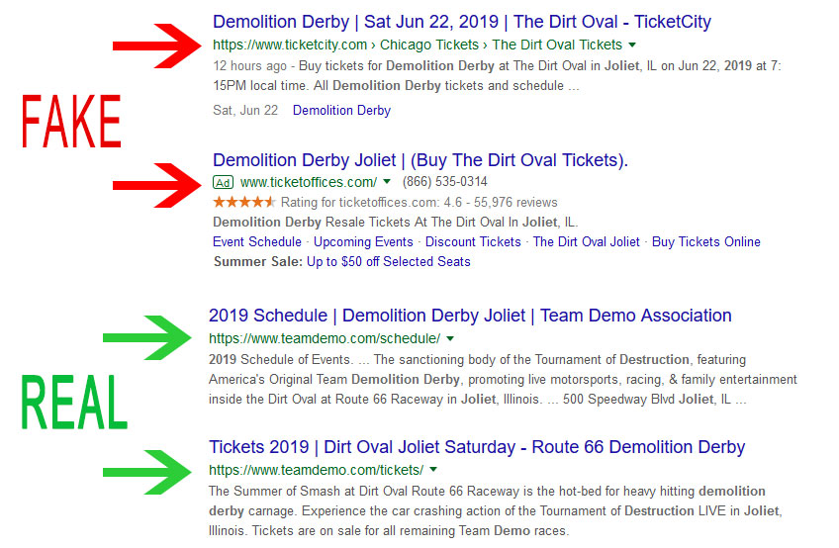Image resolution: width=839 pixels, height=548 pixels.
Task: Open Tickets 2019 Dirt Oval Joliet result
Action: [x=477, y=447]
